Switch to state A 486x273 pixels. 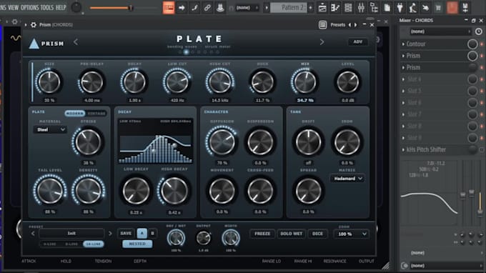coord(142,233)
